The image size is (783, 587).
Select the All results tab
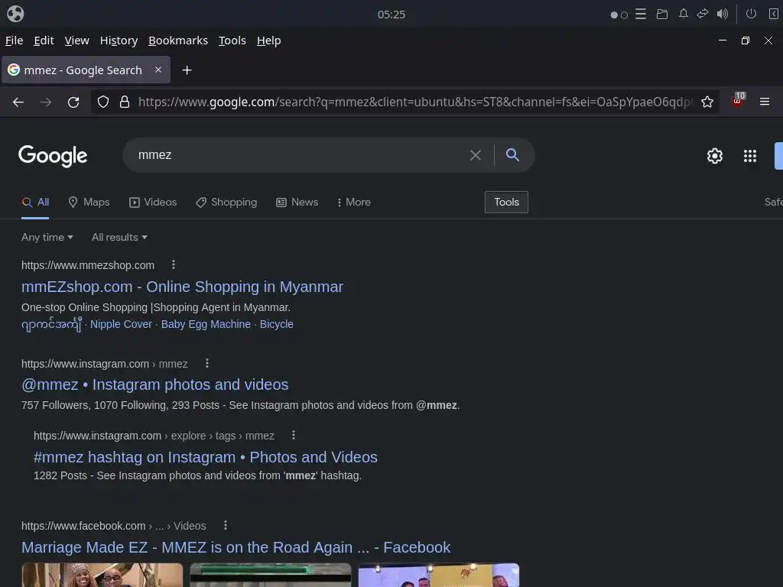(x=35, y=202)
